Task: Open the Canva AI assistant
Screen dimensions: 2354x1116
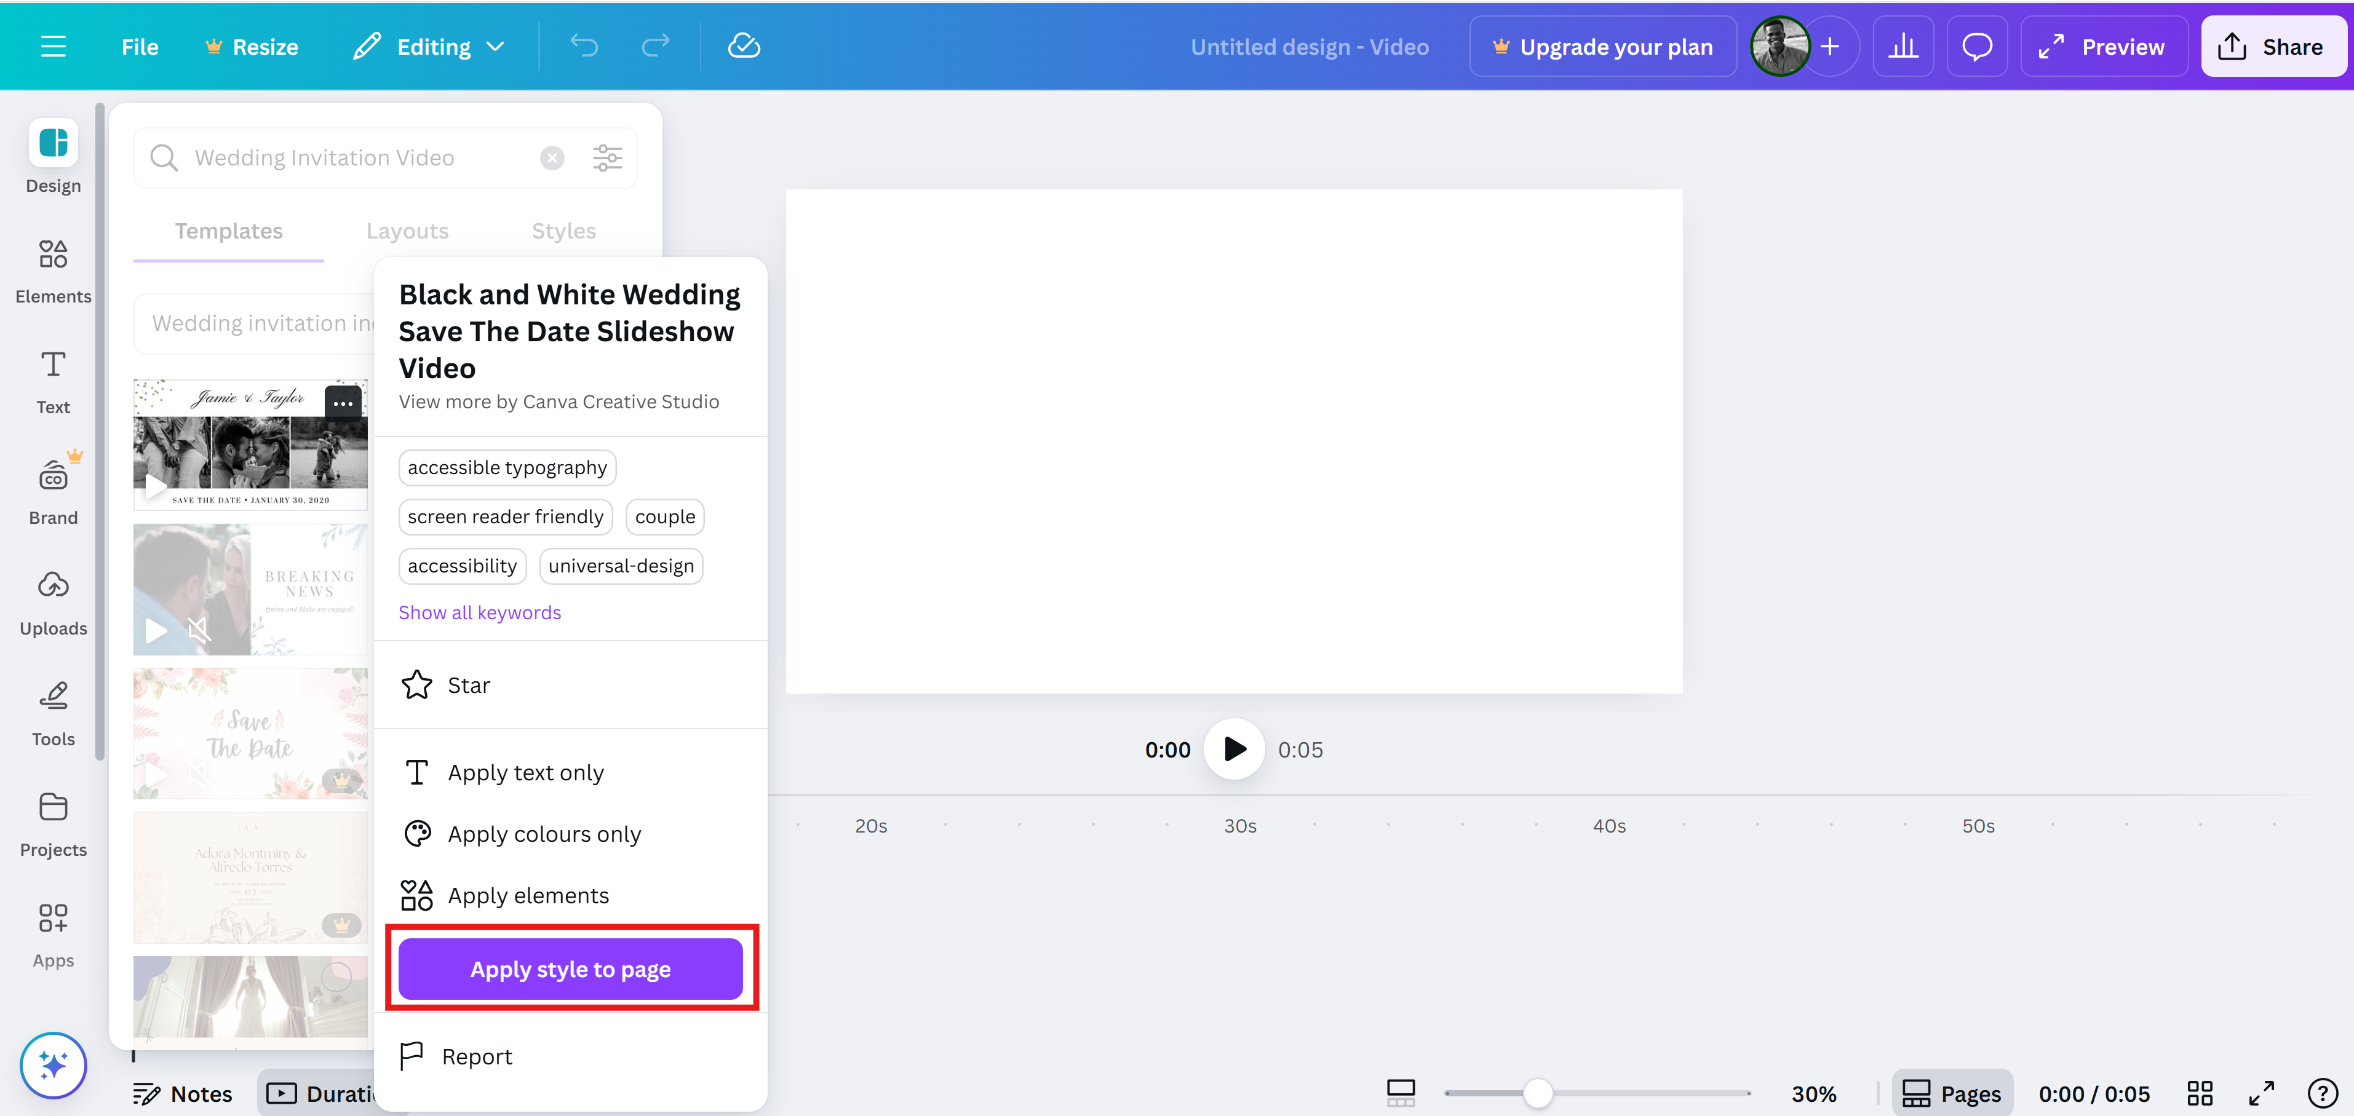Action: pyautogui.click(x=53, y=1065)
